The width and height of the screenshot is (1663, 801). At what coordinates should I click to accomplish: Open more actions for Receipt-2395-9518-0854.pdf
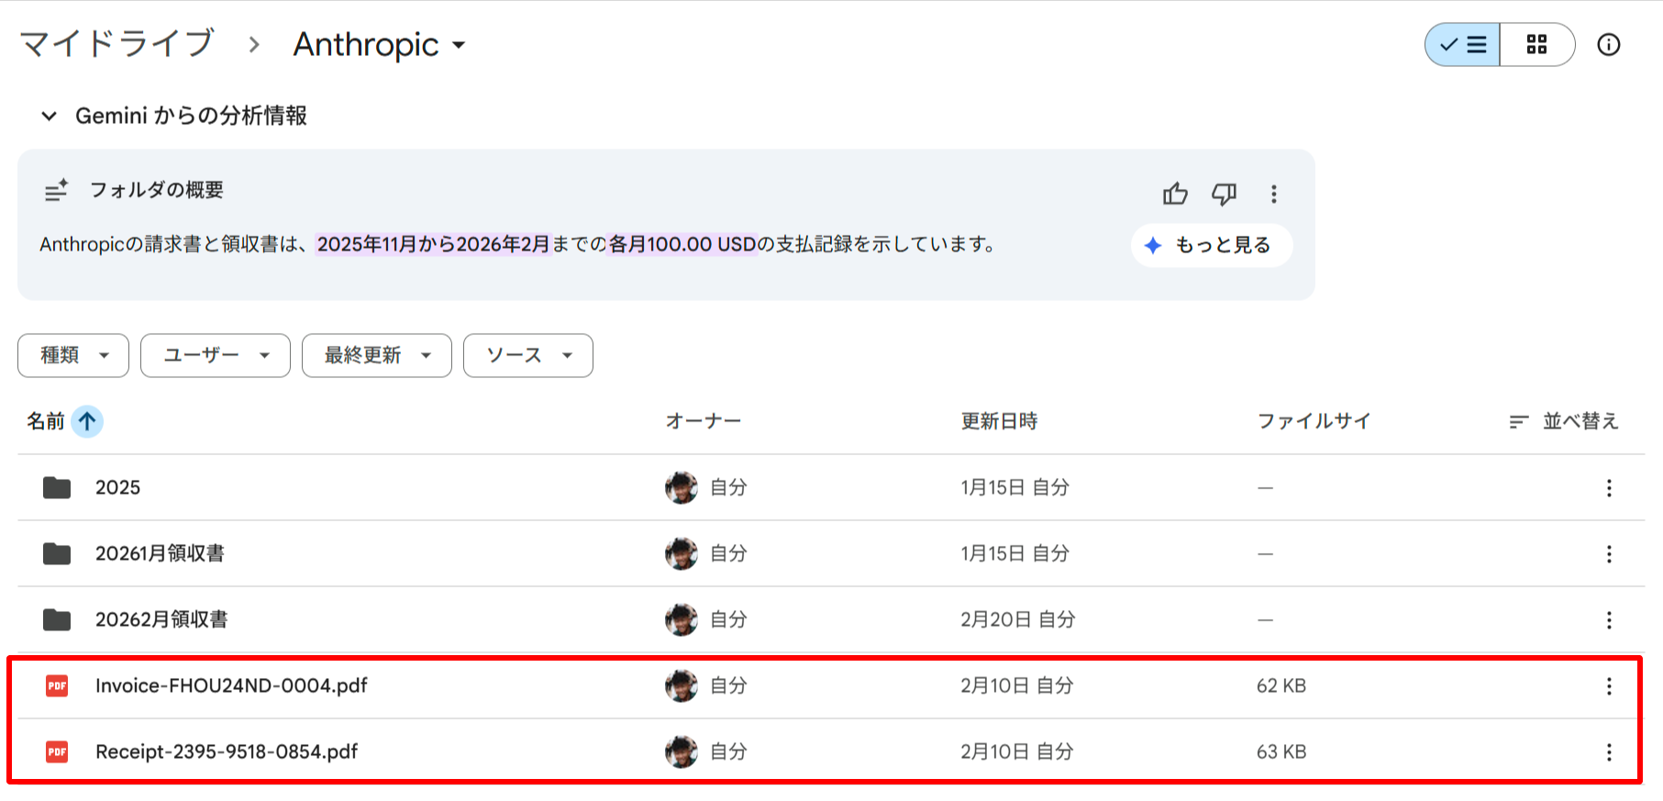(1609, 752)
